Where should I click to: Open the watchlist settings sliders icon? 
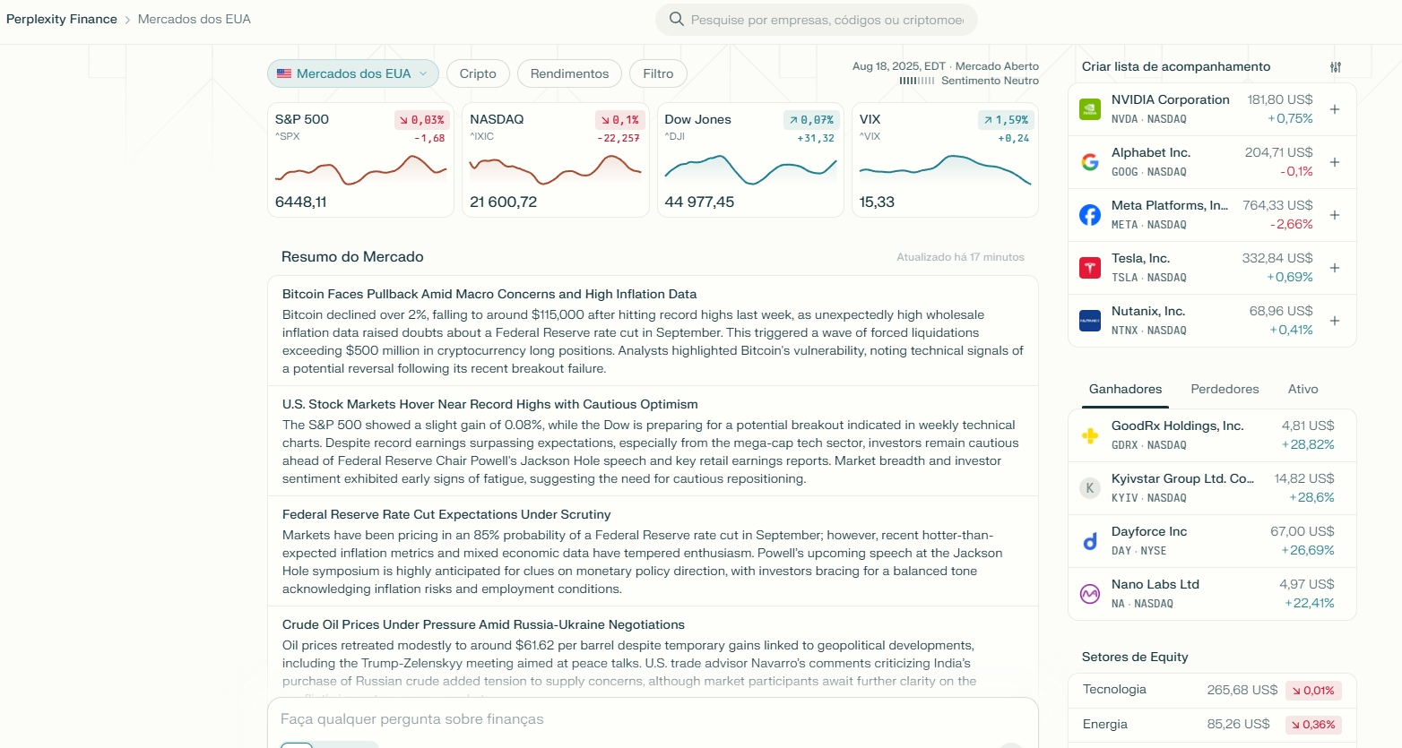click(1336, 66)
